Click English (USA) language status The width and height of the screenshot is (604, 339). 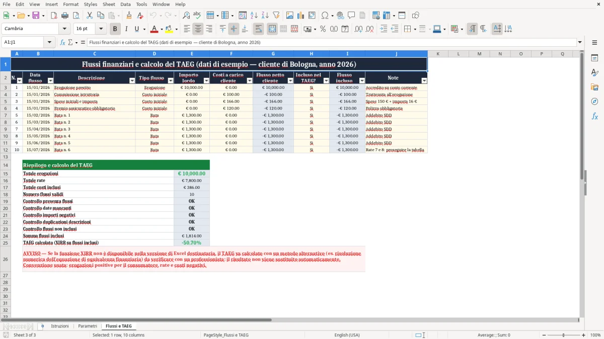click(347, 335)
